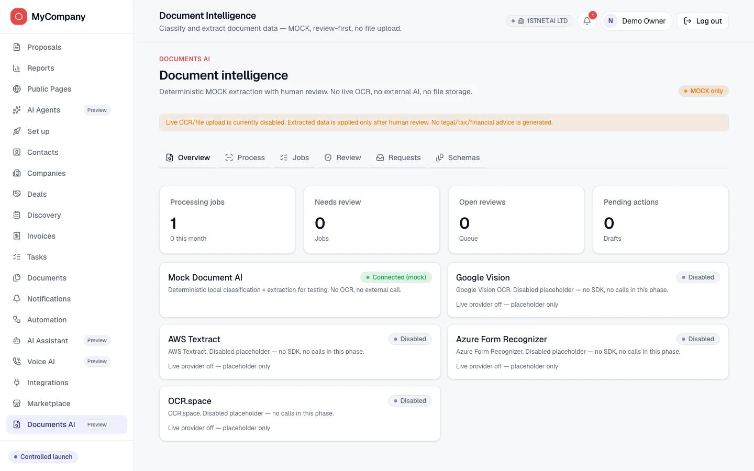
Task: Click the MyCompany logo icon
Action: (19, 17)
